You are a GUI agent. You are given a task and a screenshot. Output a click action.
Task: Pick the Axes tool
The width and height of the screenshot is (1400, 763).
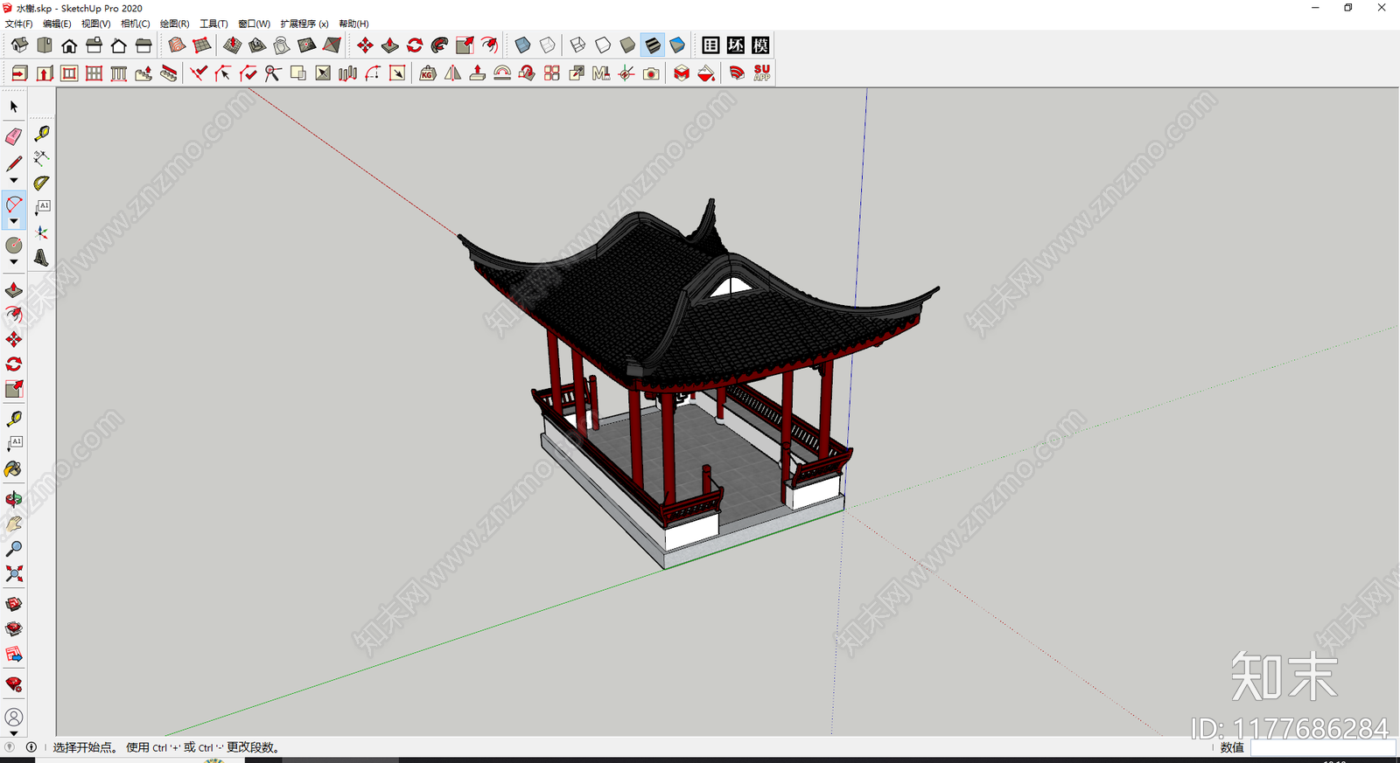pos(41,232)
